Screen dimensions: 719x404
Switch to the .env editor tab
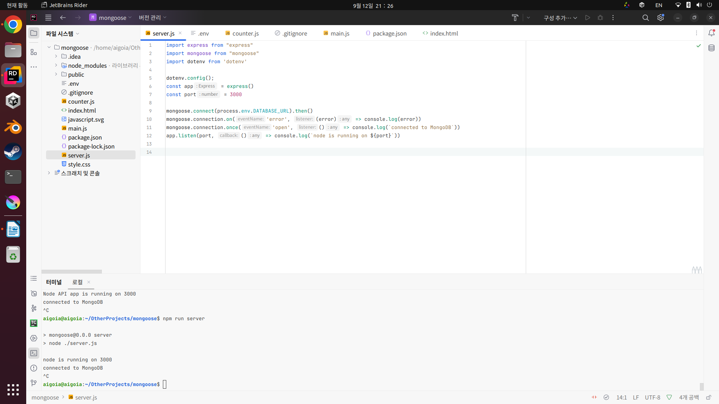point(200,33)
